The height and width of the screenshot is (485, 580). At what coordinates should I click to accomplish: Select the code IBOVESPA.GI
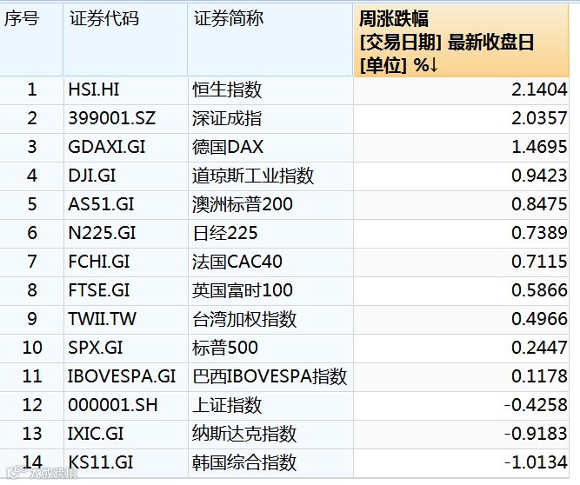tap(122, 376)
